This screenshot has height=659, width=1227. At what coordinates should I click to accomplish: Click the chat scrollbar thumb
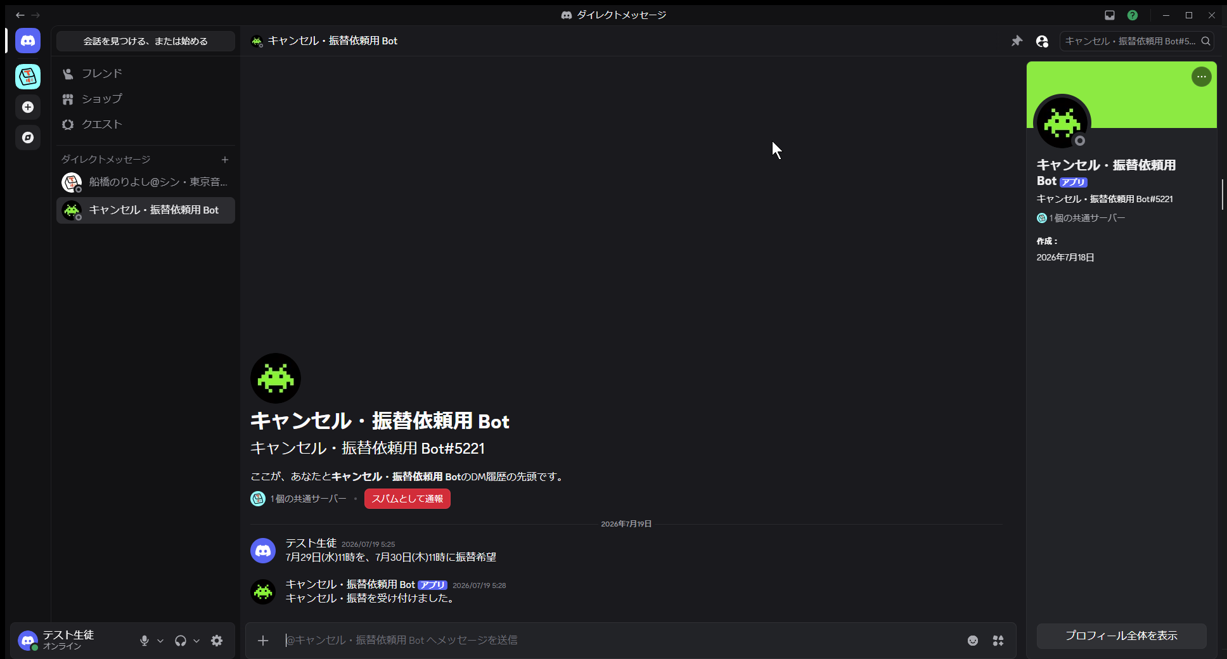(x=1222, y=195)
